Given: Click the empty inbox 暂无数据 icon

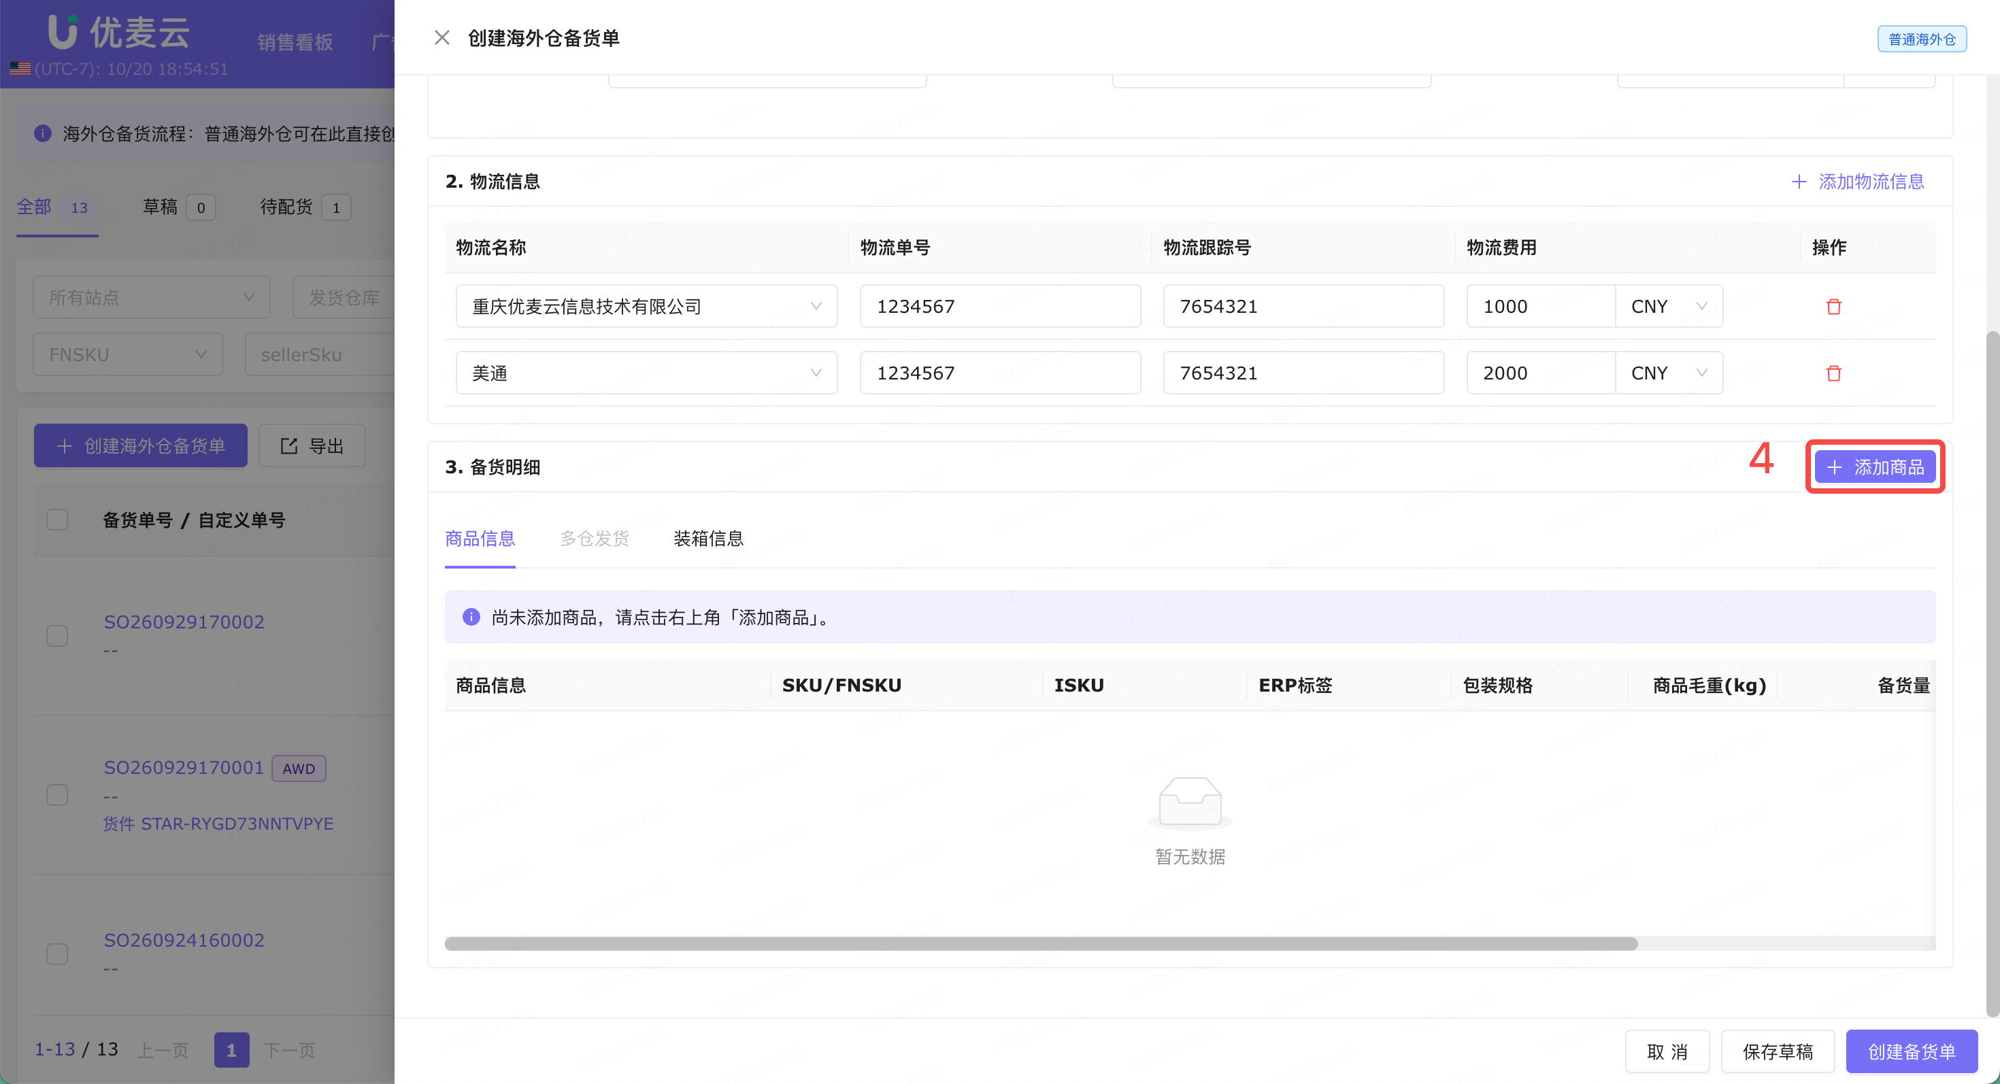Looking at the screenshot, I should pyautogui.click(x=1189, y=803).
